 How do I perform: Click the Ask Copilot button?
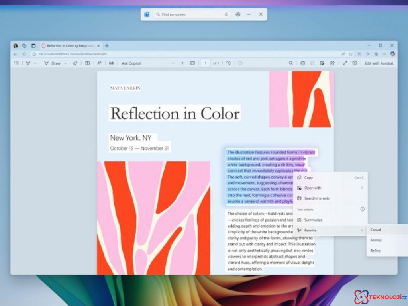click(x=131, y=63)
